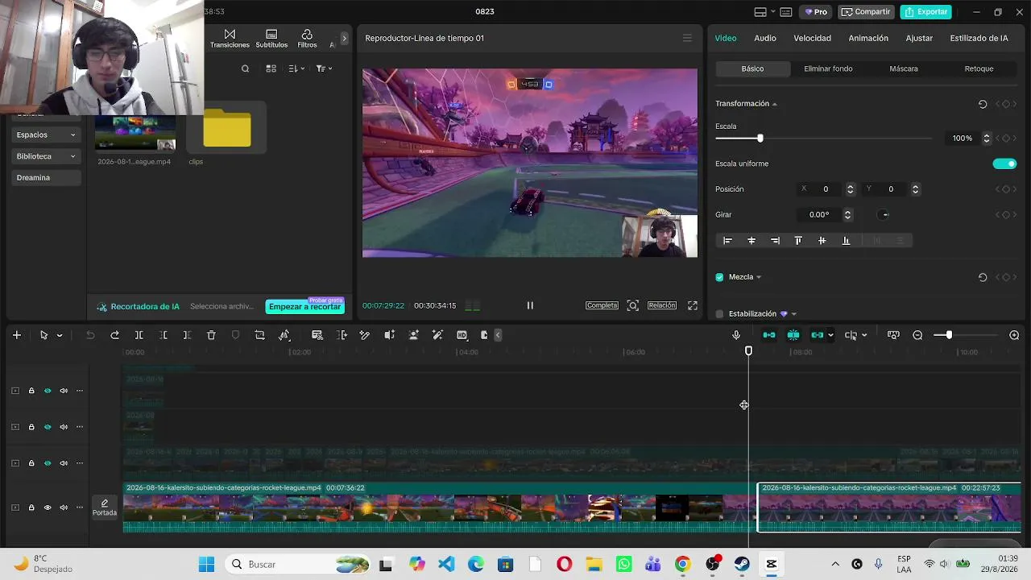Toggle Escala uniforme switch
Screen dimensions: 1031x580
(x=1004, y=164)
